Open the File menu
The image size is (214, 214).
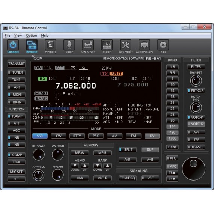pos(8,36)
